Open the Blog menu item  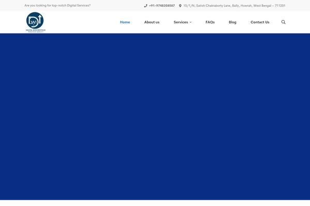click(233, 22)
